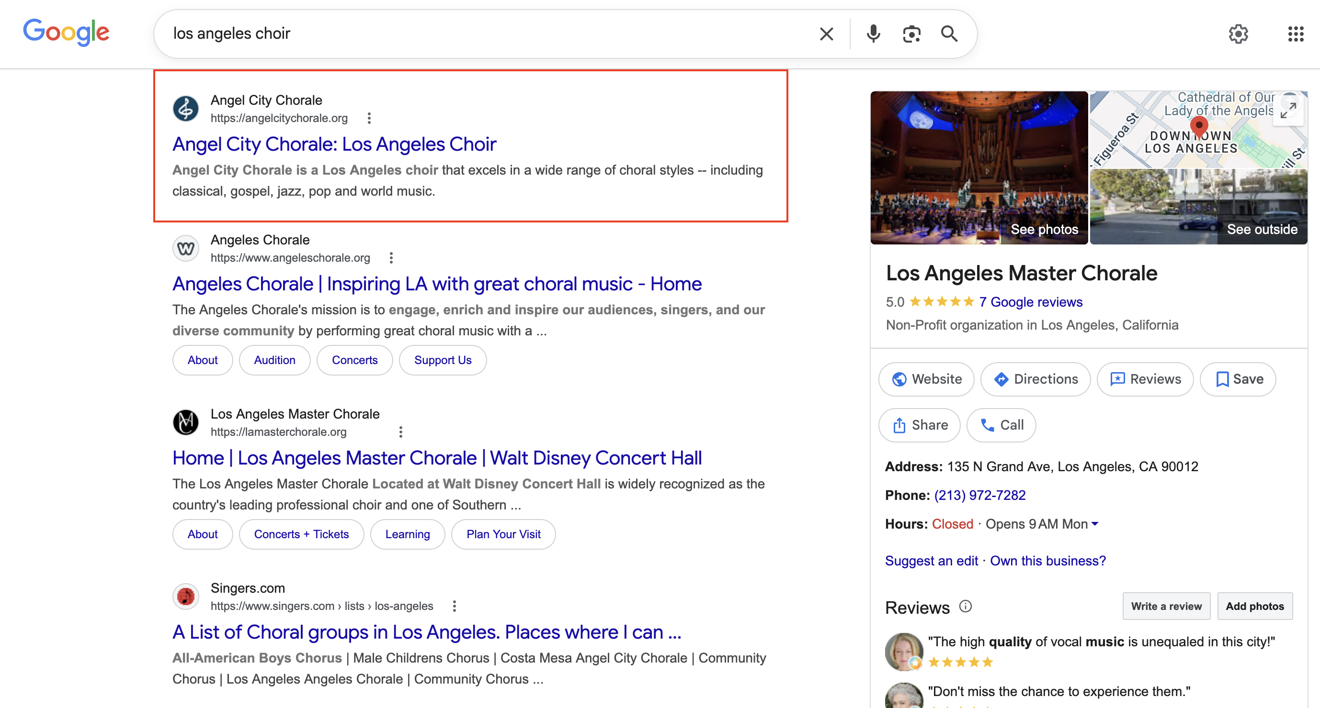Click Angeles Chorale About sitelink chip
1320x708 pixels.
coord(203,360)
